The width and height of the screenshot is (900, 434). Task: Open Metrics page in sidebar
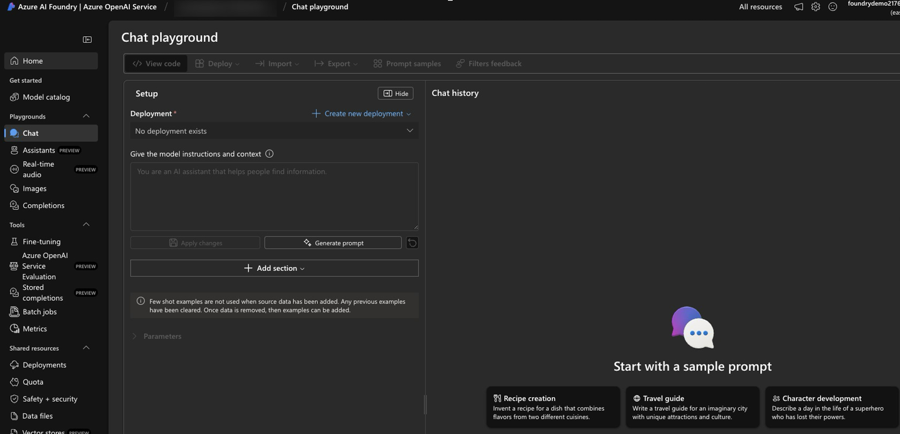tap(51, 329)
